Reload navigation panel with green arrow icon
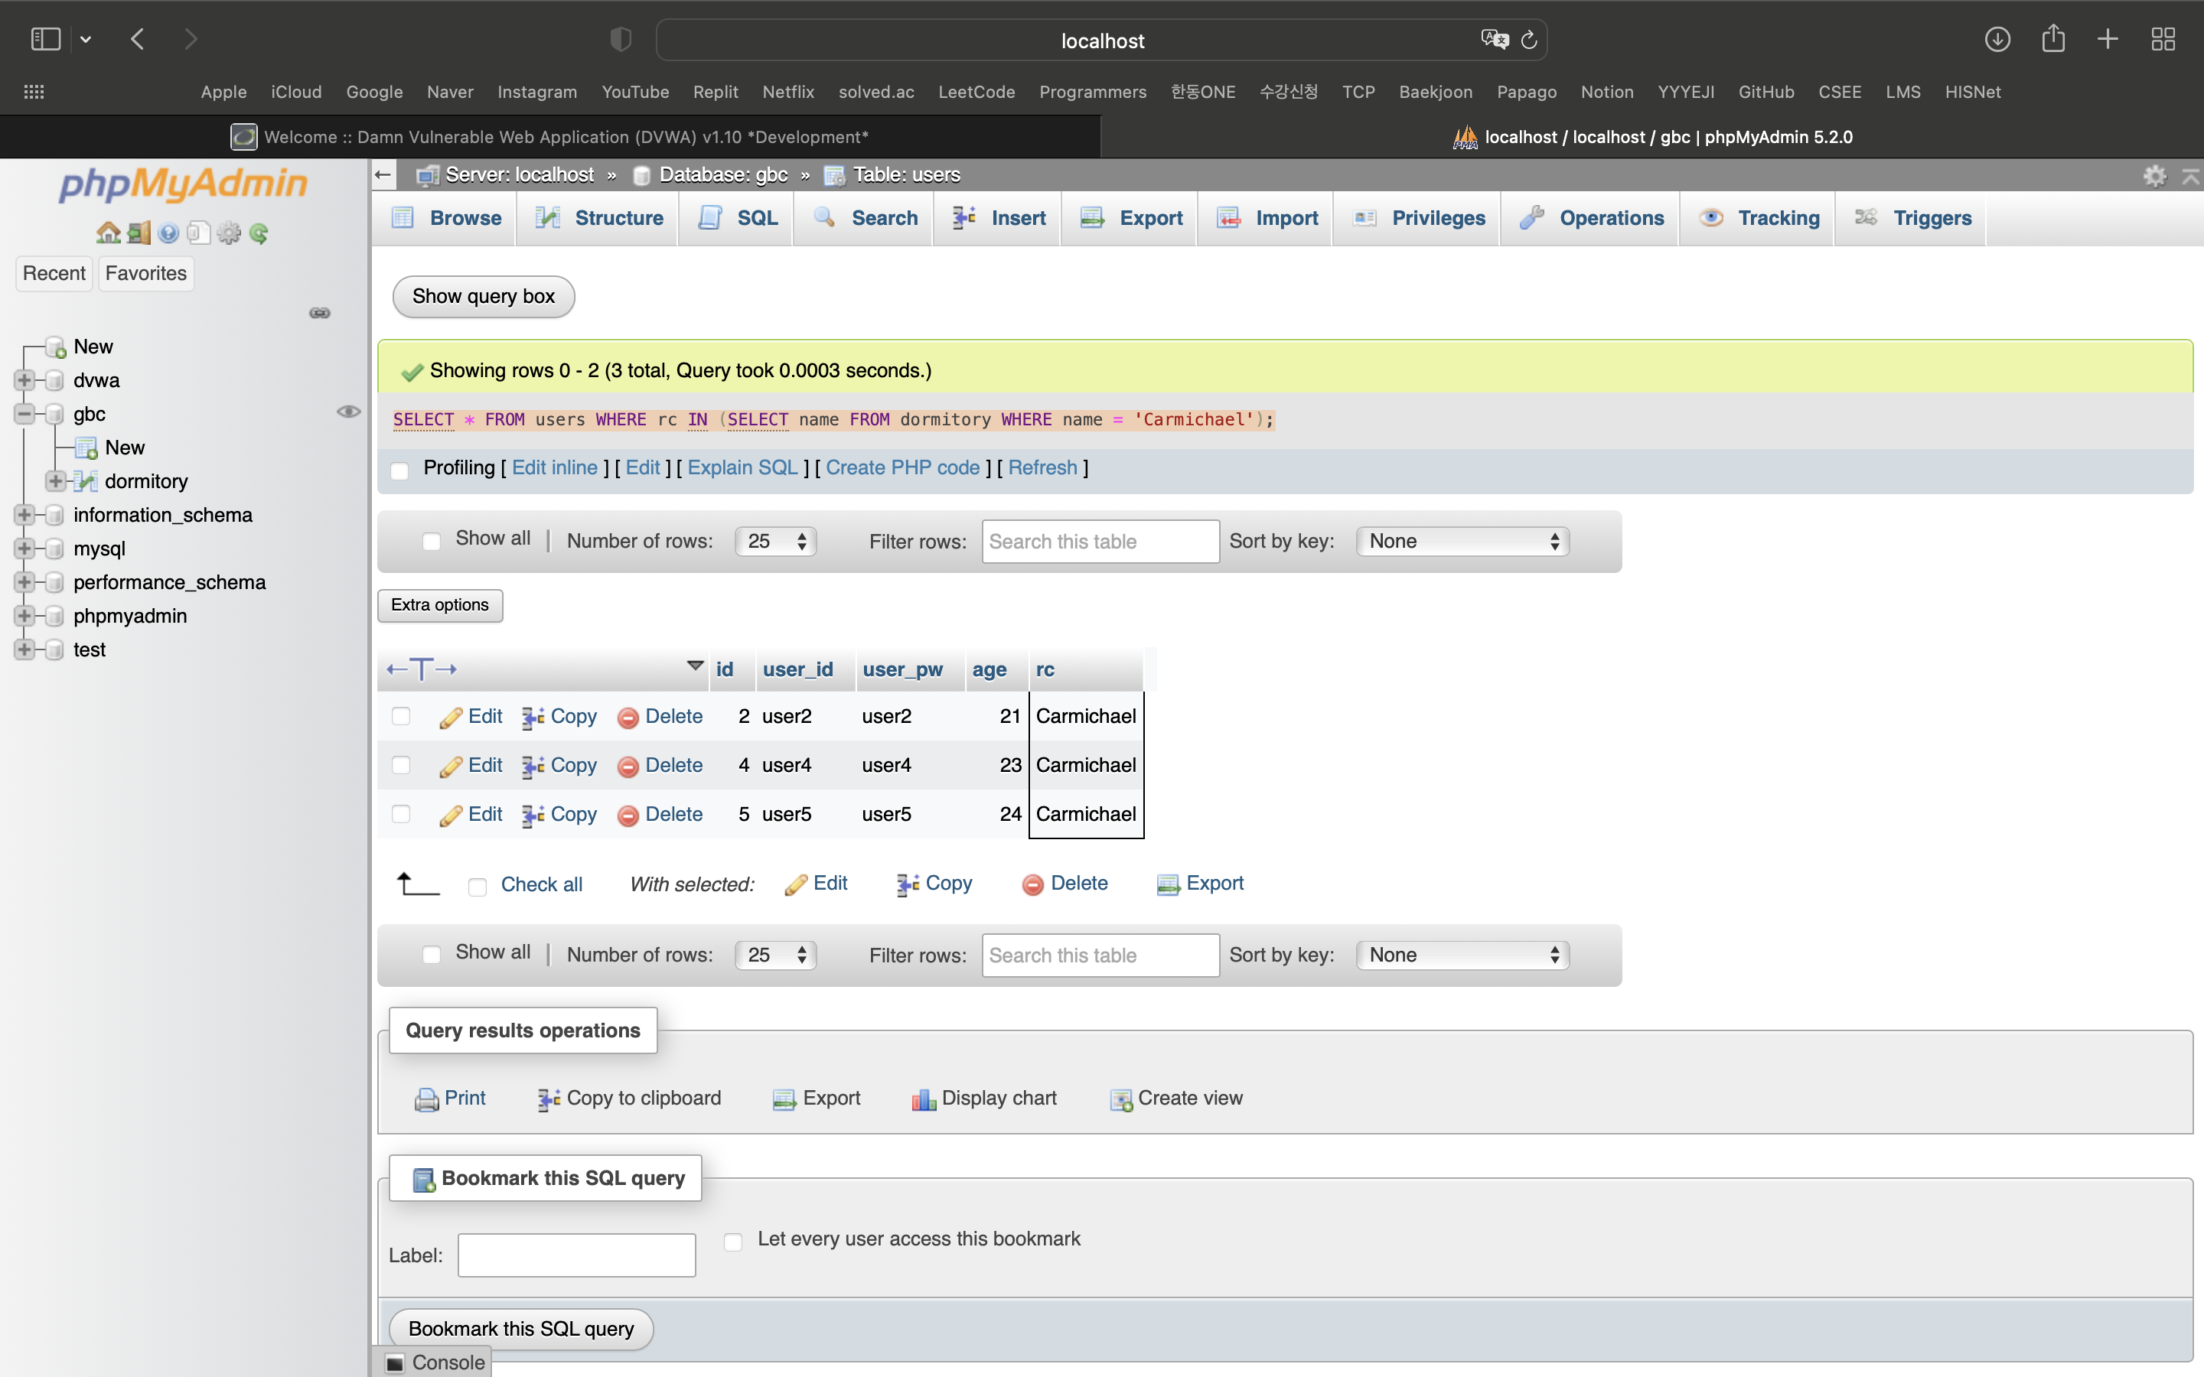The image size is (2204, 1377). pos(259,233)
